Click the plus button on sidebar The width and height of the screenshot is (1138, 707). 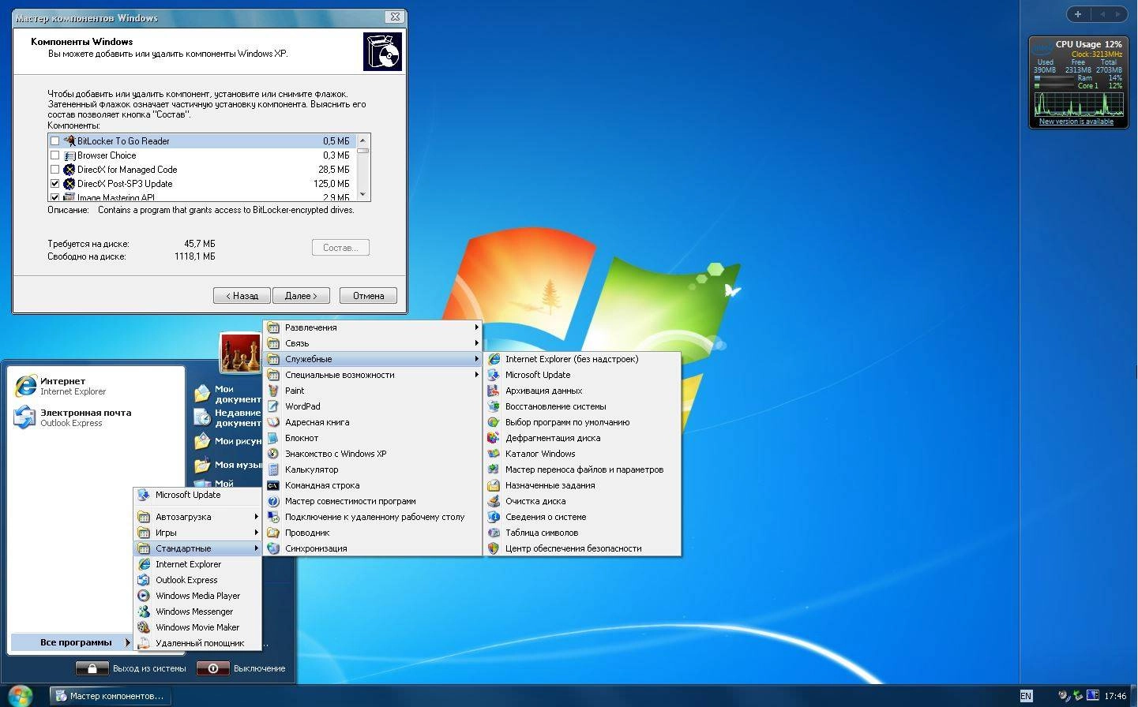[x=1077, y=14]
